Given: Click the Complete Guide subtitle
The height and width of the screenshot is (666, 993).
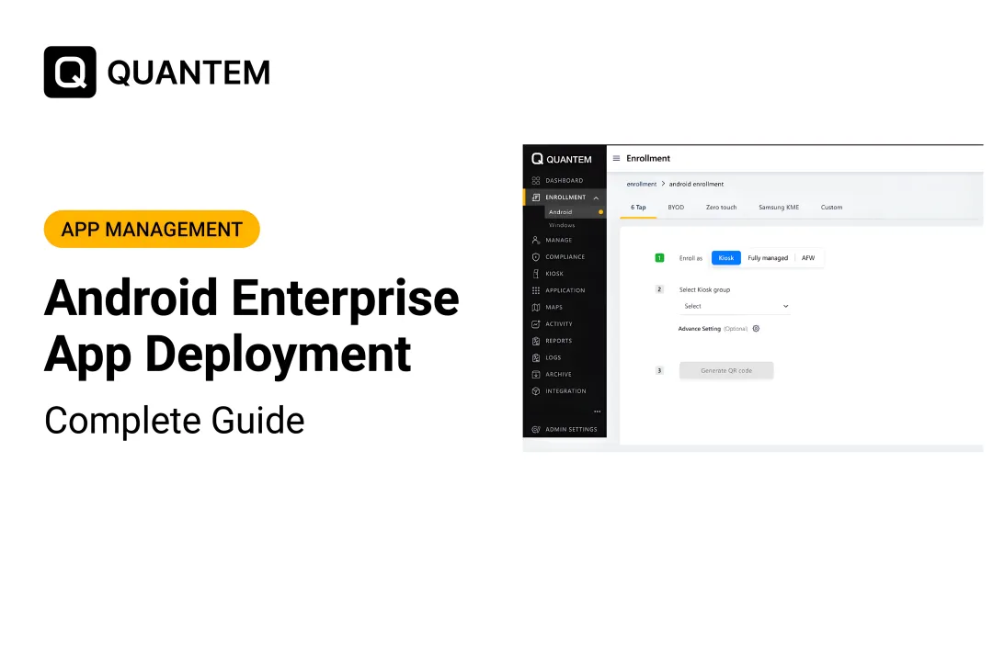Looking at the screenshot, I should pyautogui.click(x=175, y=420).
